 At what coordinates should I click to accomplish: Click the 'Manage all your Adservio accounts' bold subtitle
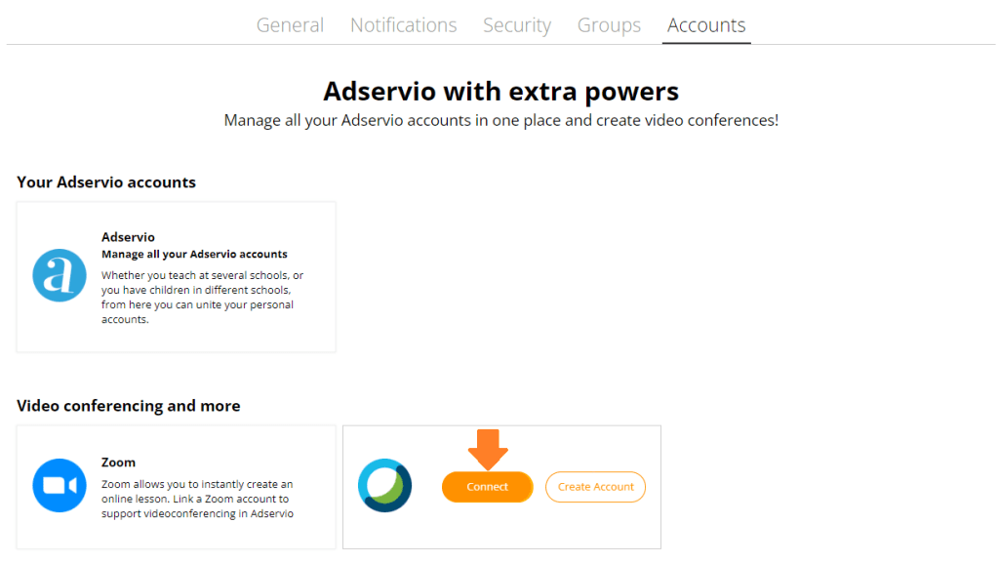pyautogui.click(x=194, y=254)
